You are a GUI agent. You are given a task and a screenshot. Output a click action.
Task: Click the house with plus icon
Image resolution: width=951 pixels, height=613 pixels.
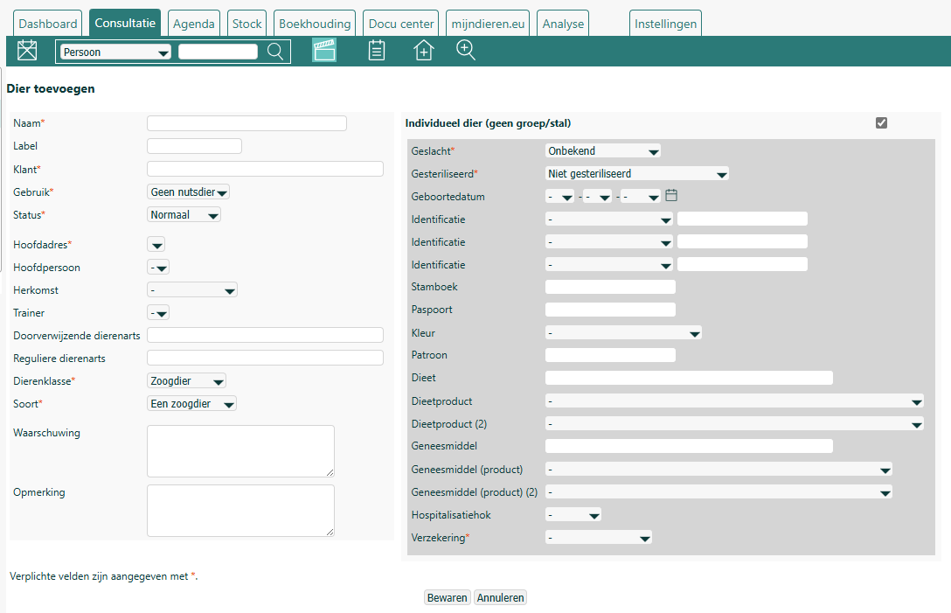click(423, 51)
